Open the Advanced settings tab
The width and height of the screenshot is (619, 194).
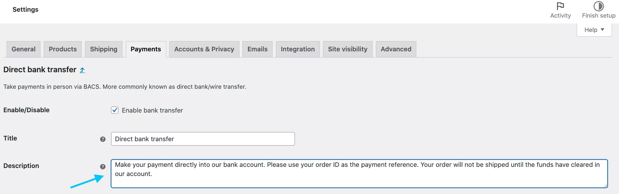tap(396, 49)
